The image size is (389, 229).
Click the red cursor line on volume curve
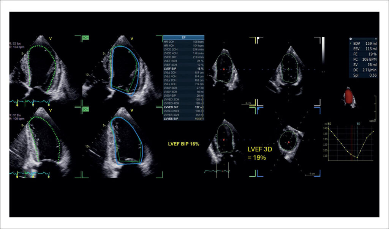coord(352,143)
